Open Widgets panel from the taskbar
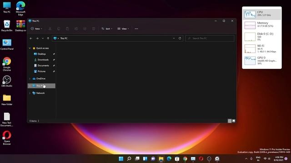 (145, 158)
